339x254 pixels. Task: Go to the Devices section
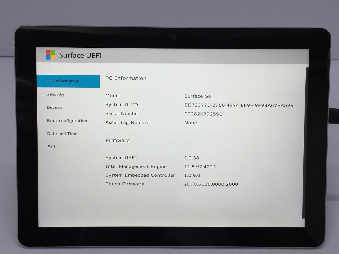(55, 108)
